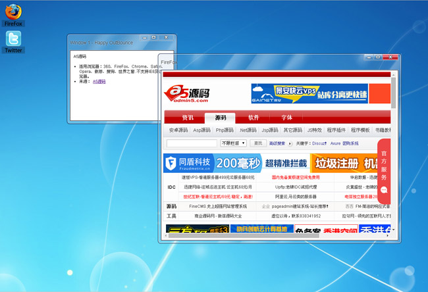Minimize the Window 1 window
428x292 pixels.
[144, 37]
